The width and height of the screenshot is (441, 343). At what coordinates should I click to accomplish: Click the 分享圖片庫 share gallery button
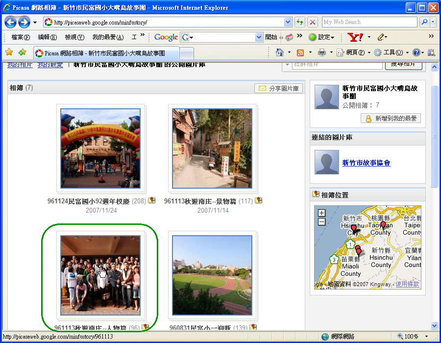(279, 88)
